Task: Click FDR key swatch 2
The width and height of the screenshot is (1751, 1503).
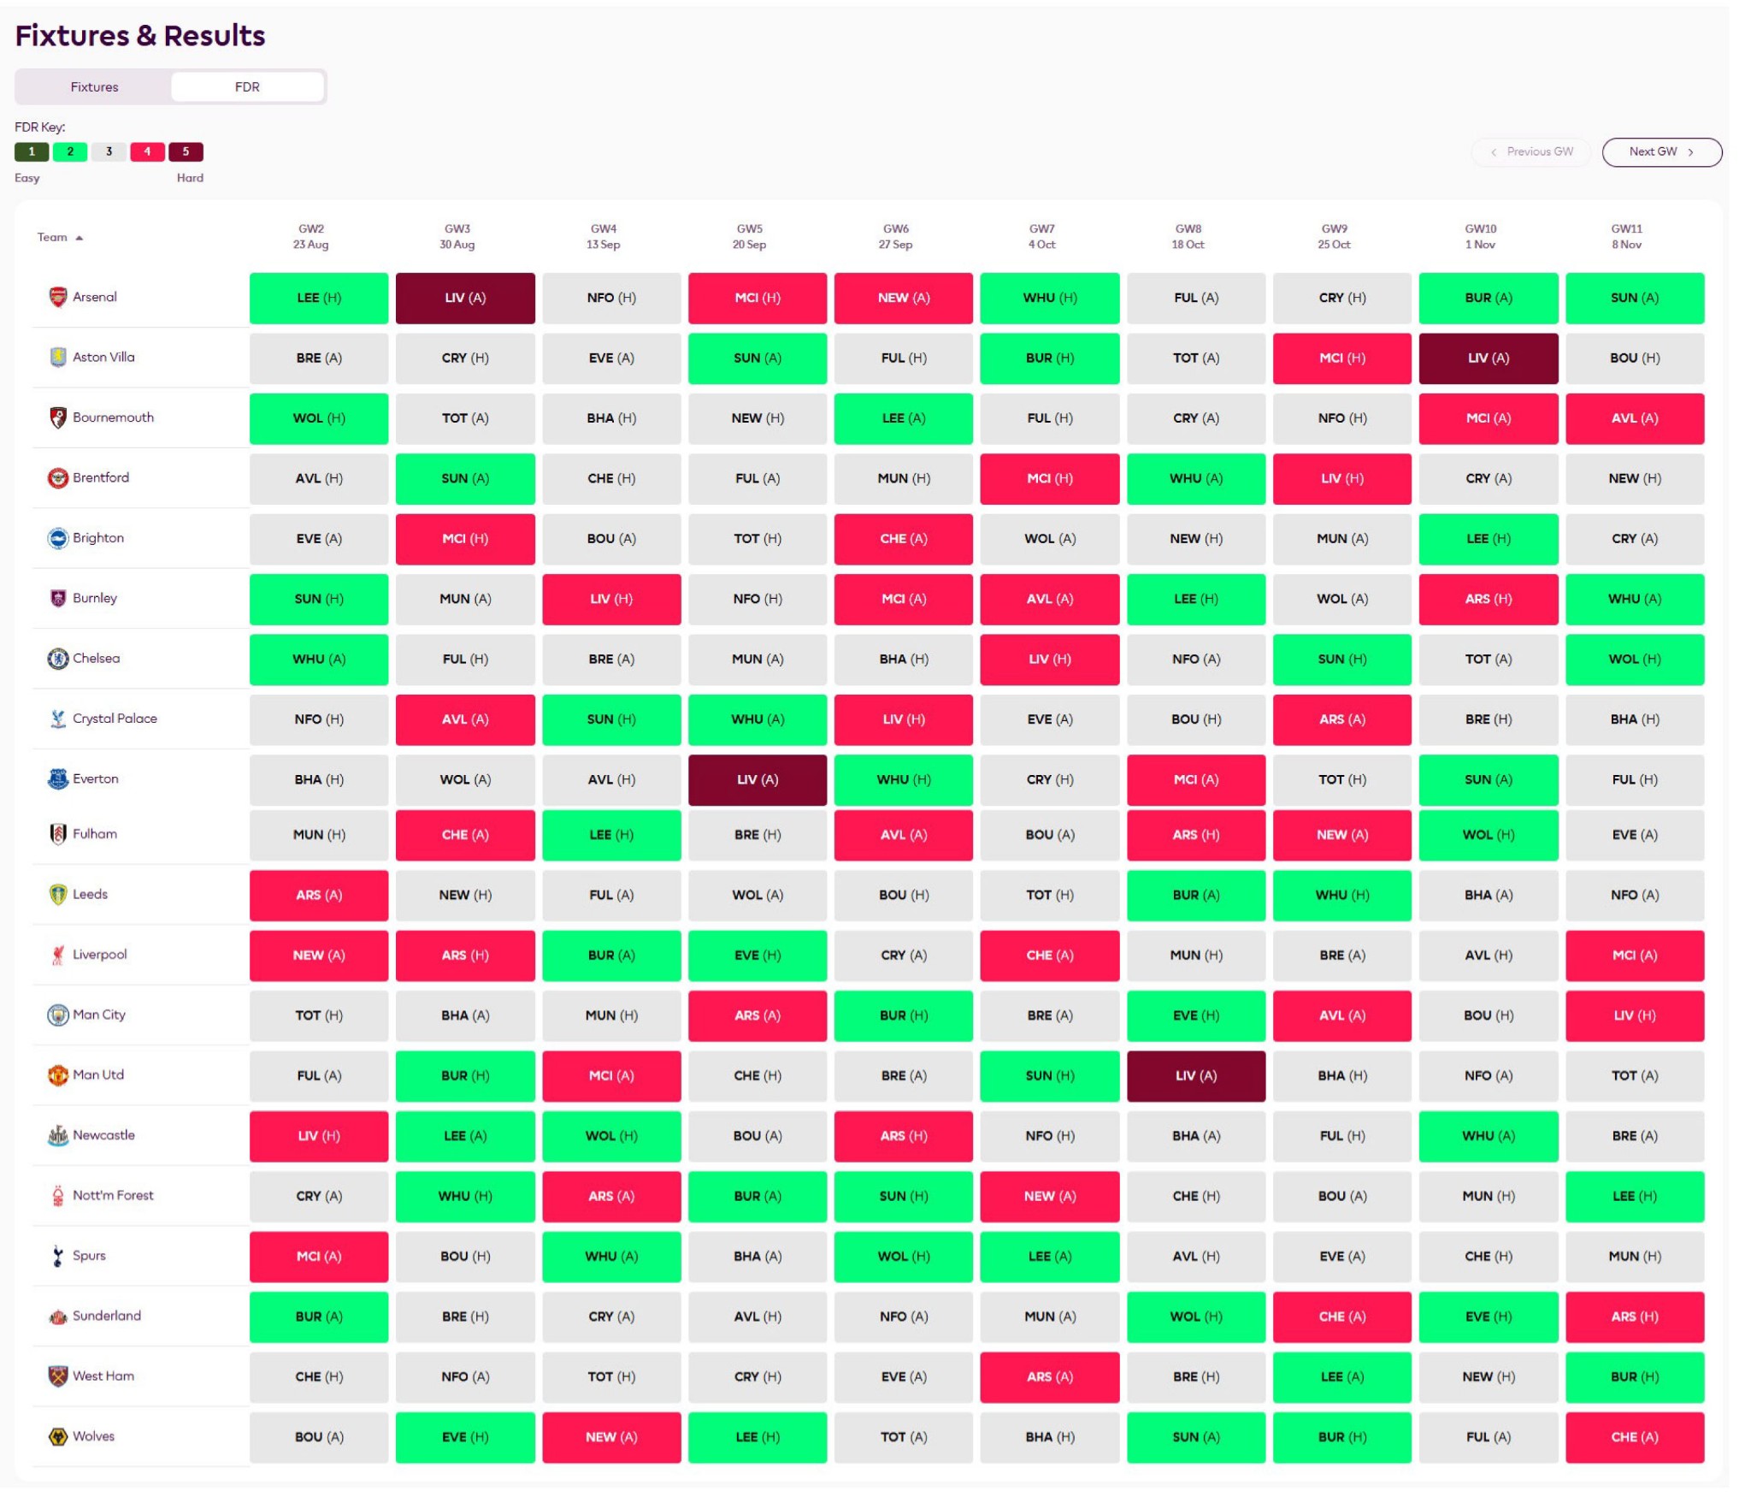Action: tap(70, 151)
